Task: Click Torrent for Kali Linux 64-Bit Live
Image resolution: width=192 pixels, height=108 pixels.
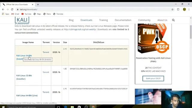Action: [x=46, y=92]
